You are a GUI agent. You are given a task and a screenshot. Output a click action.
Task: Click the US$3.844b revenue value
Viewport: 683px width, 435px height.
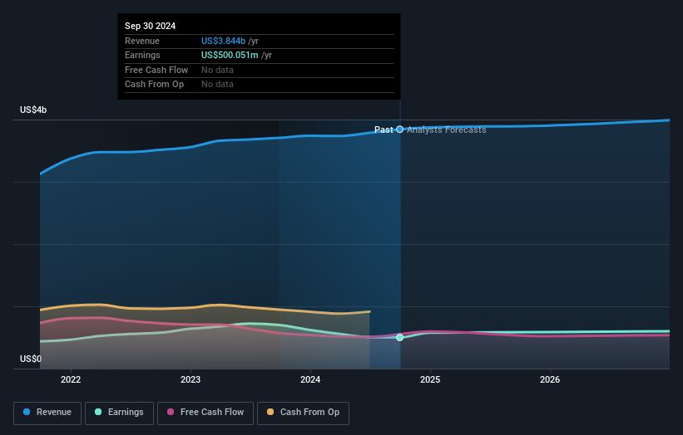(x=223, y=41)
